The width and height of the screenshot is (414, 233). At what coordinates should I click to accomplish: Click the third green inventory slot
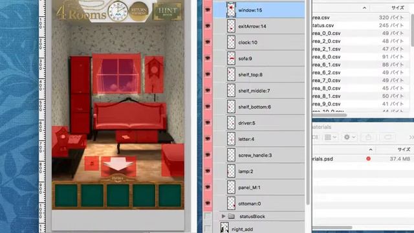point(118,195)
